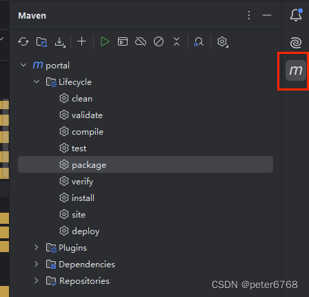Toggle Maven tool window sidebar button

click(296, 70)
